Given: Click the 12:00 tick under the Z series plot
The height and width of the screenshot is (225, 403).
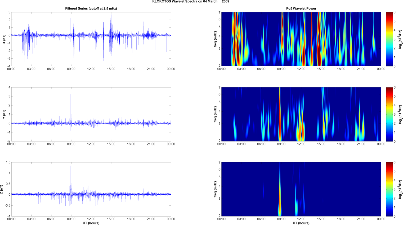Looking at the screenshot, I should 91,219.
